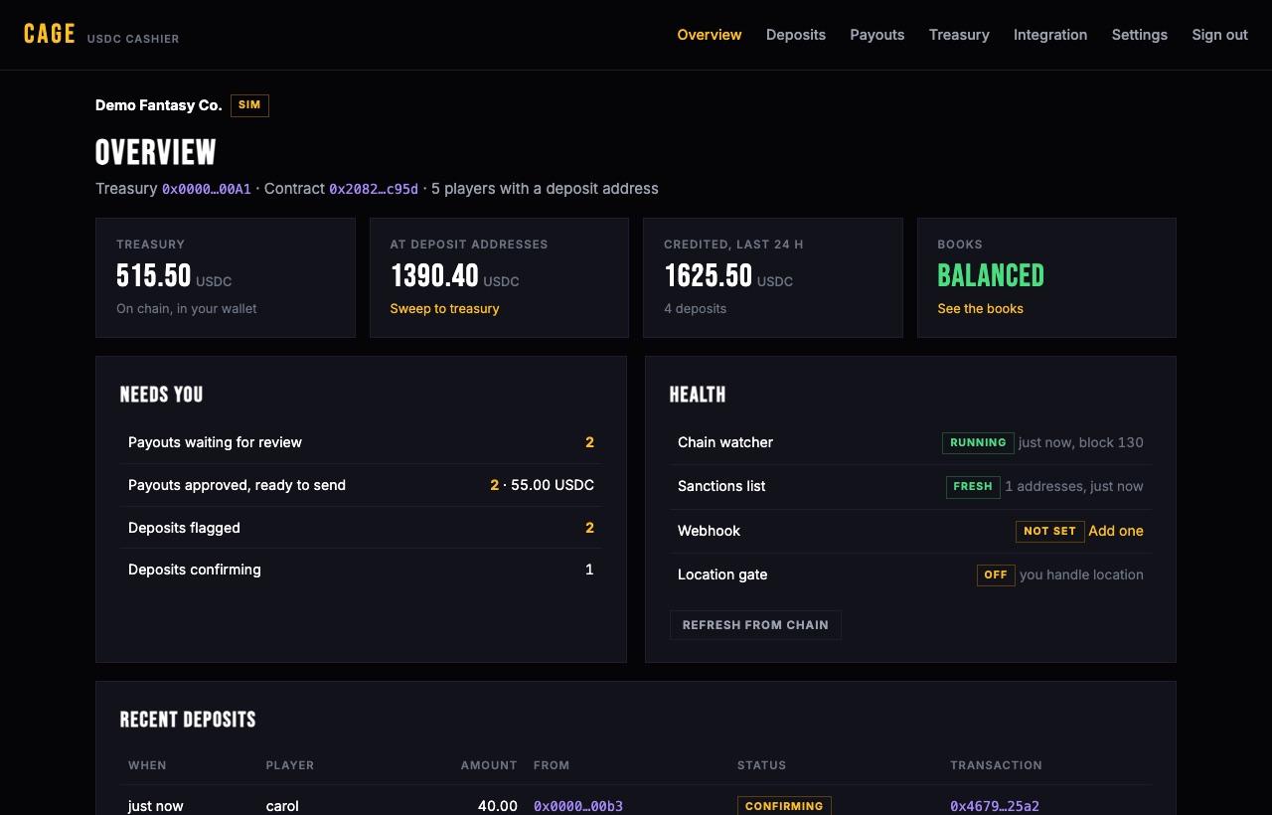Open the Treasury nav tab

(959, 35)
